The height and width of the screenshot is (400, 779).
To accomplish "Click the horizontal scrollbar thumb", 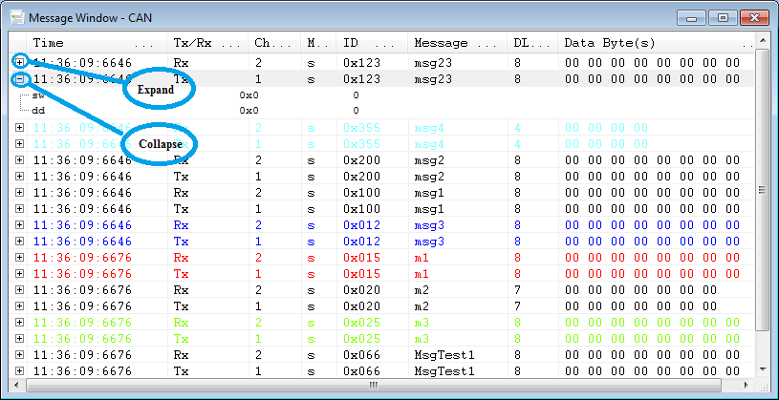I will [x=374, y=385].
